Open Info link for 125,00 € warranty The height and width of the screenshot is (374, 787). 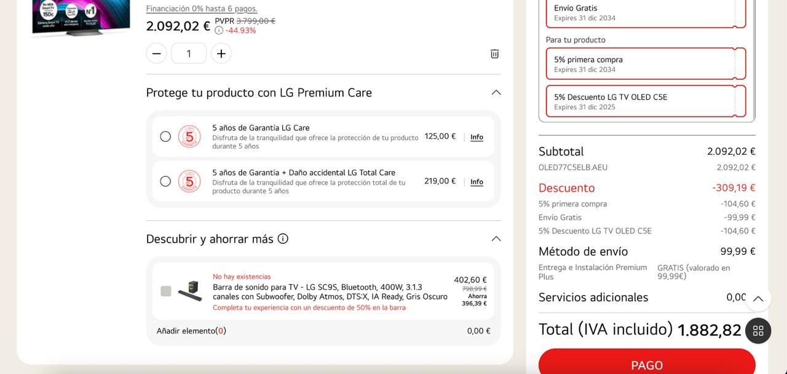[x=477, y=137]
